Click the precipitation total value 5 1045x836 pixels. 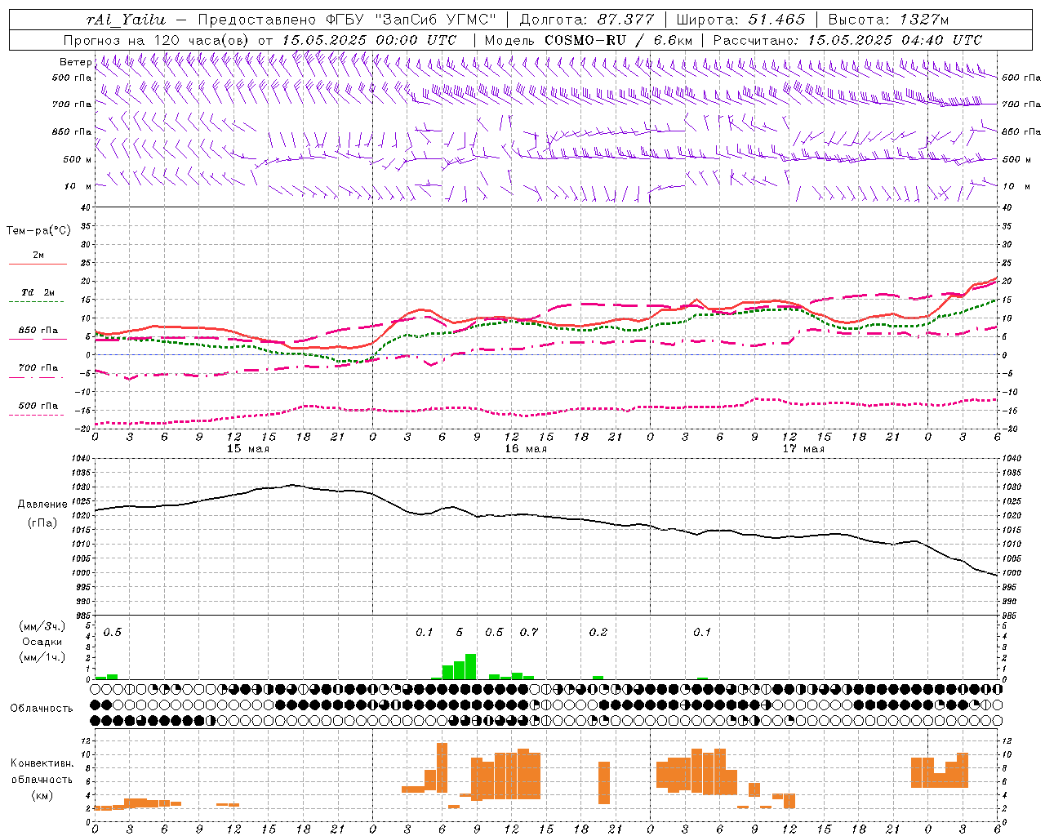(x=460, y=633)
